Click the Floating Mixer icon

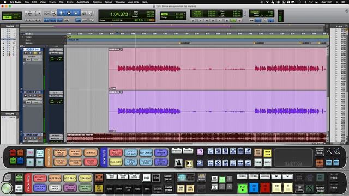click(x=320, y=151)
